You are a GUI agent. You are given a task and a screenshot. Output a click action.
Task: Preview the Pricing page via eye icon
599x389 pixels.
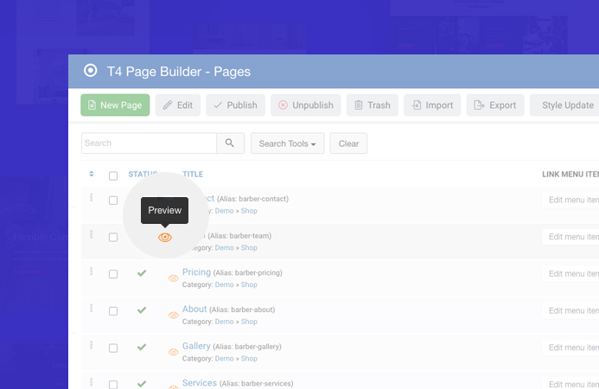pyautogui.click(x=174, y=278)
